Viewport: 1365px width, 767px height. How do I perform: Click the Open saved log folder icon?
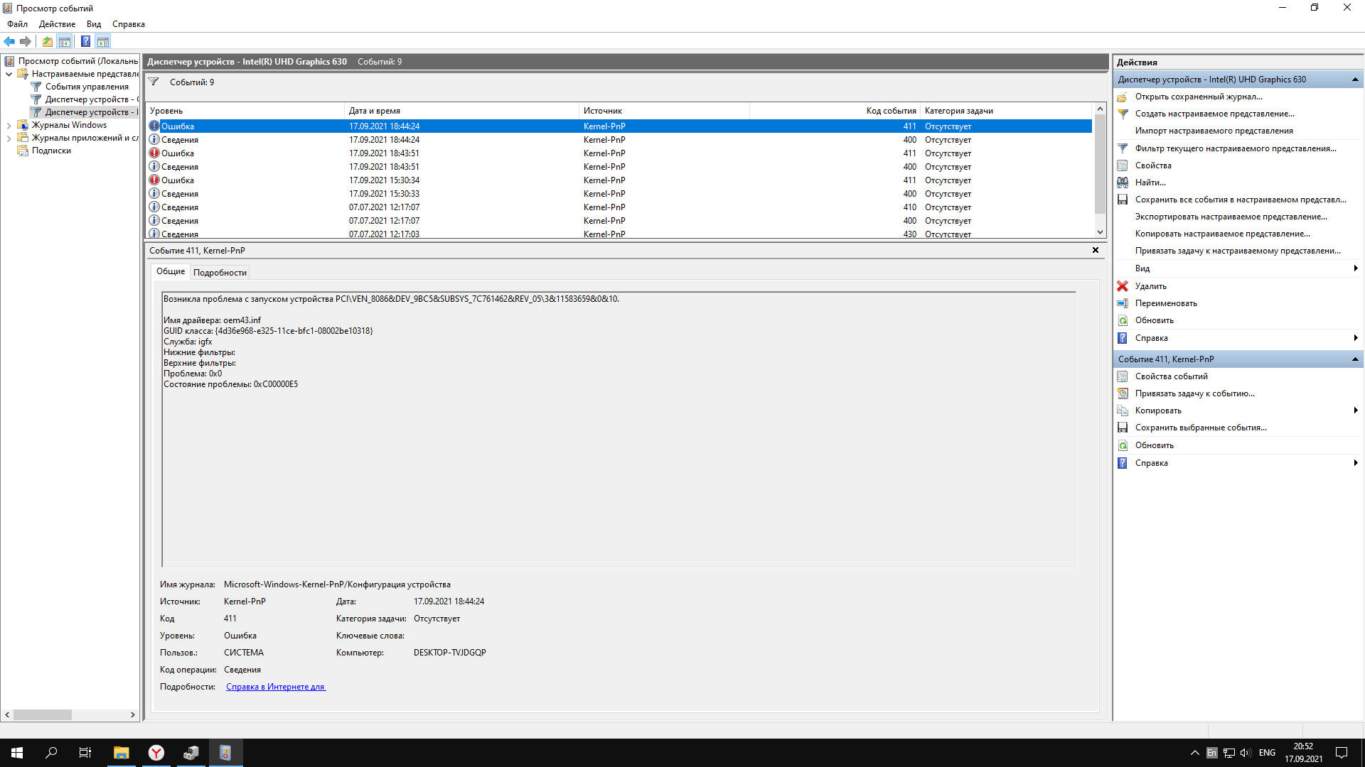point(1123,97)
